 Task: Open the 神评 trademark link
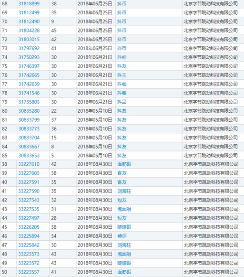[122, 236]
